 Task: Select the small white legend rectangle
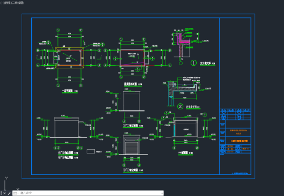[x=91, y=151]
